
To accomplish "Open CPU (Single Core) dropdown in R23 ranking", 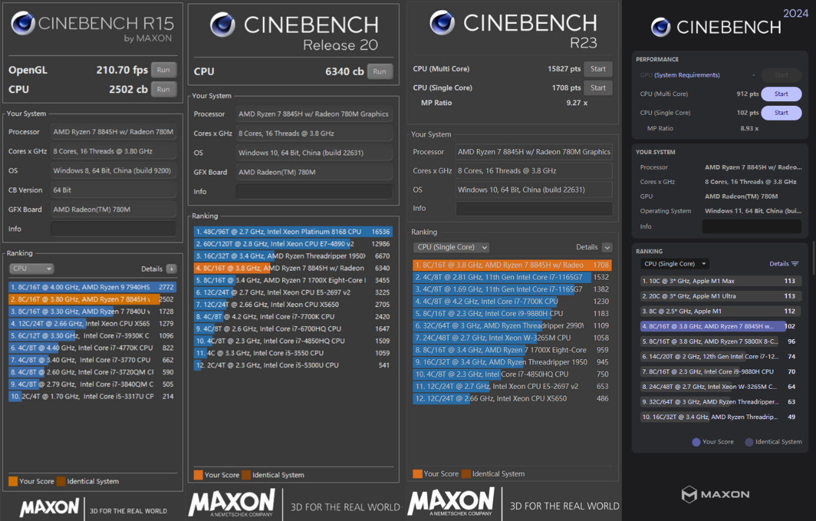I will tap(451, 247).
